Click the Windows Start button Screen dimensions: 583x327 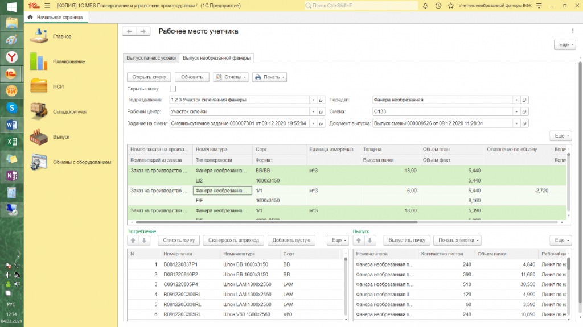pyautogui.click(x=11, y=7)
